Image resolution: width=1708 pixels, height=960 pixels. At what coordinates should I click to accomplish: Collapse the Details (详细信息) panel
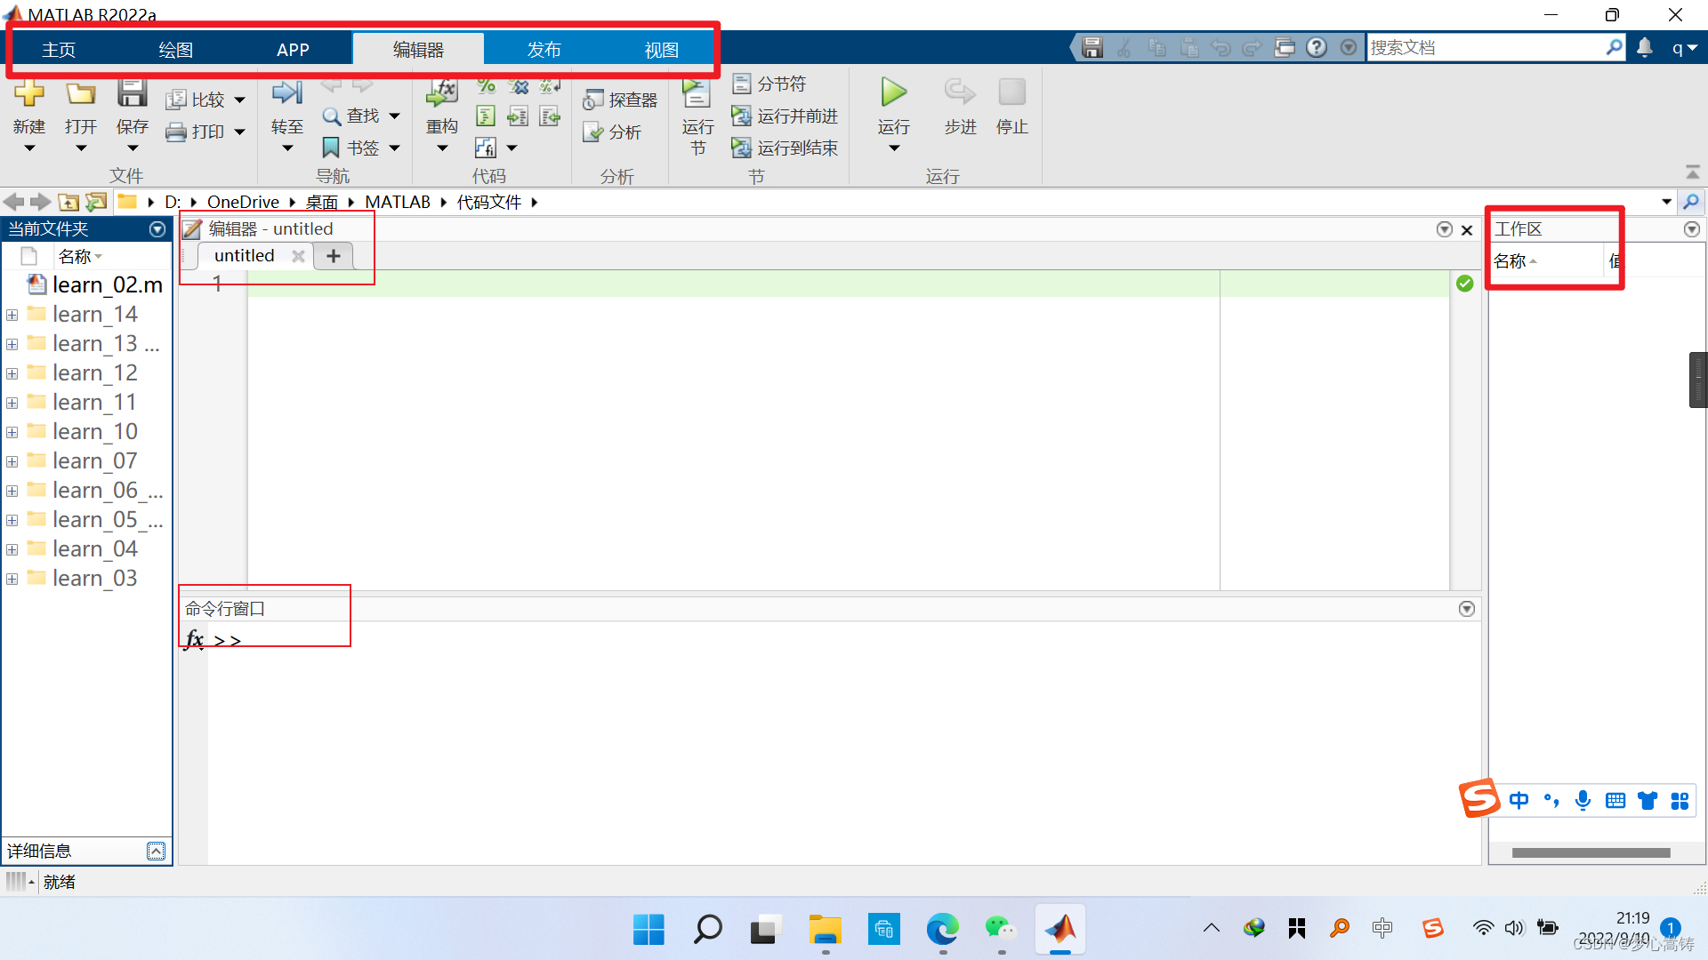(156, 851)
